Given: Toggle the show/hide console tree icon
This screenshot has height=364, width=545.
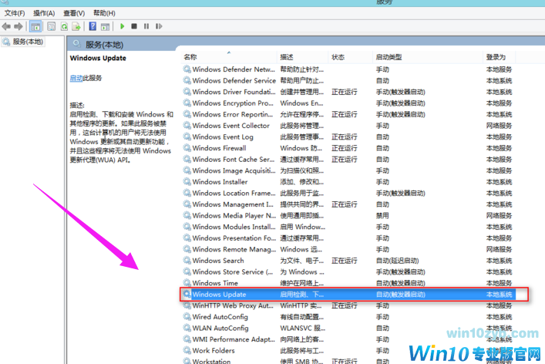Looking at the screenshot, I should pos(35,26).
